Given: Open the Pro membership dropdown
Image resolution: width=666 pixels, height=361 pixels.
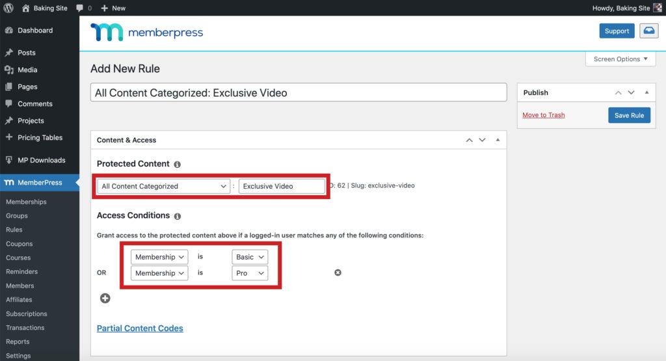Looking at the screenshot, I should point(250,273).
